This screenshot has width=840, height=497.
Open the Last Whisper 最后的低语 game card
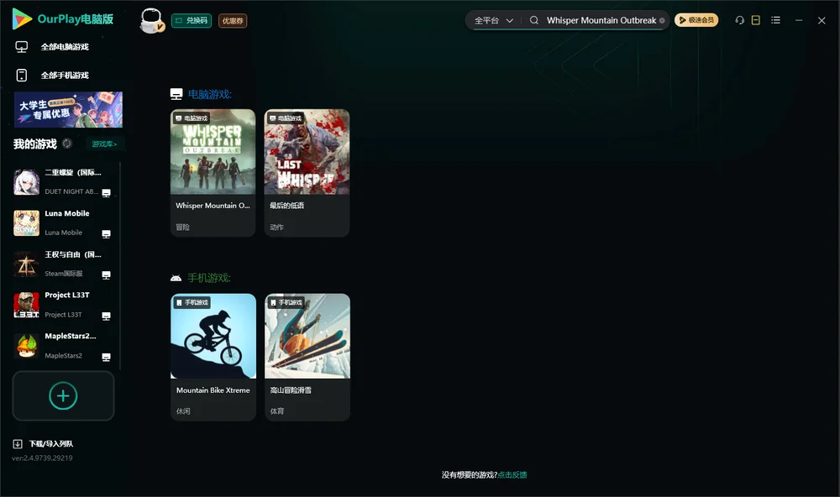(307, 173)
